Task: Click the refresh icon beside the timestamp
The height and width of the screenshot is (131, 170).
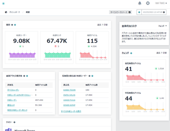Action: (x=139, y=12)
